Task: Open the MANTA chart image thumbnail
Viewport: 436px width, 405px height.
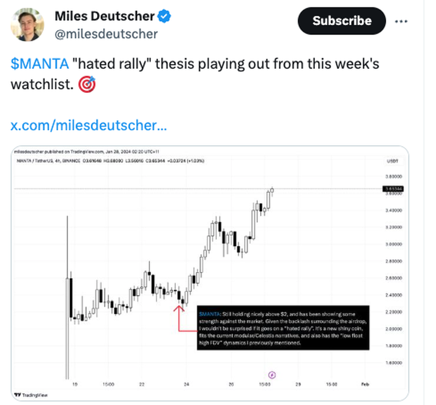Action: point(210,273)
